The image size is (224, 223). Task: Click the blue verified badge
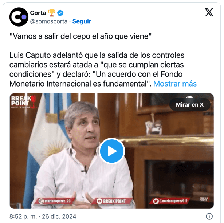point(60,13)
